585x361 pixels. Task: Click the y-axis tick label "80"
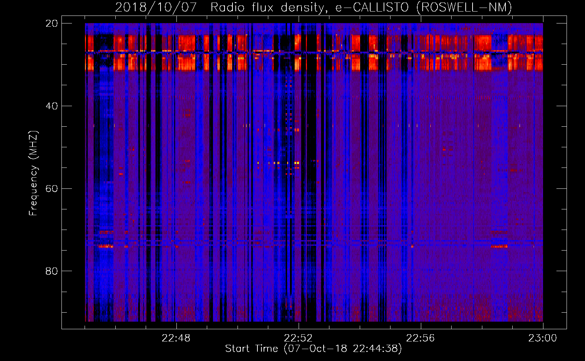pyautogui.click(x=52, y=271)
